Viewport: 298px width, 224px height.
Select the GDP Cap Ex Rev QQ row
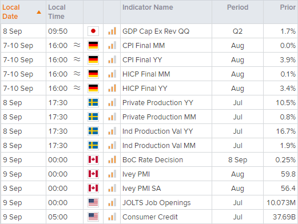point(149,31)
